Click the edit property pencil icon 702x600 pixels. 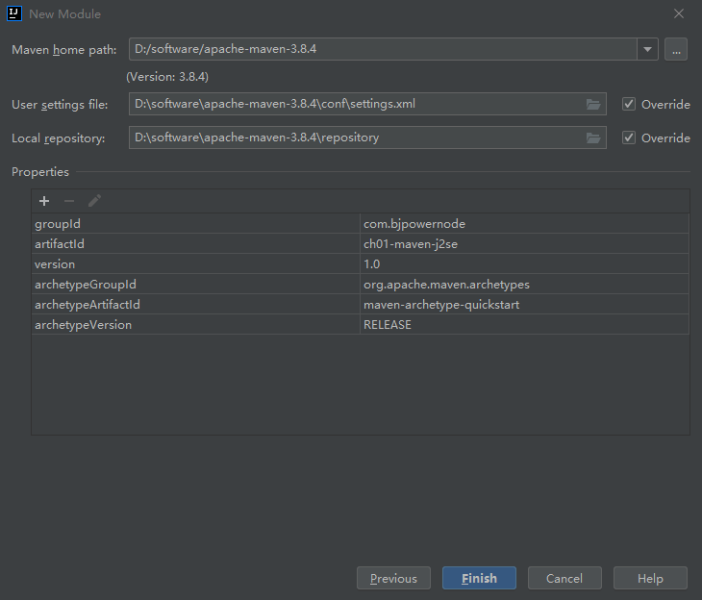(94, 201)
